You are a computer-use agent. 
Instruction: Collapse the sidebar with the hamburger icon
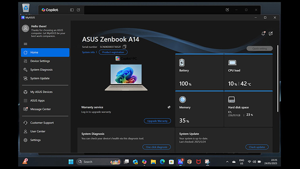25,44
